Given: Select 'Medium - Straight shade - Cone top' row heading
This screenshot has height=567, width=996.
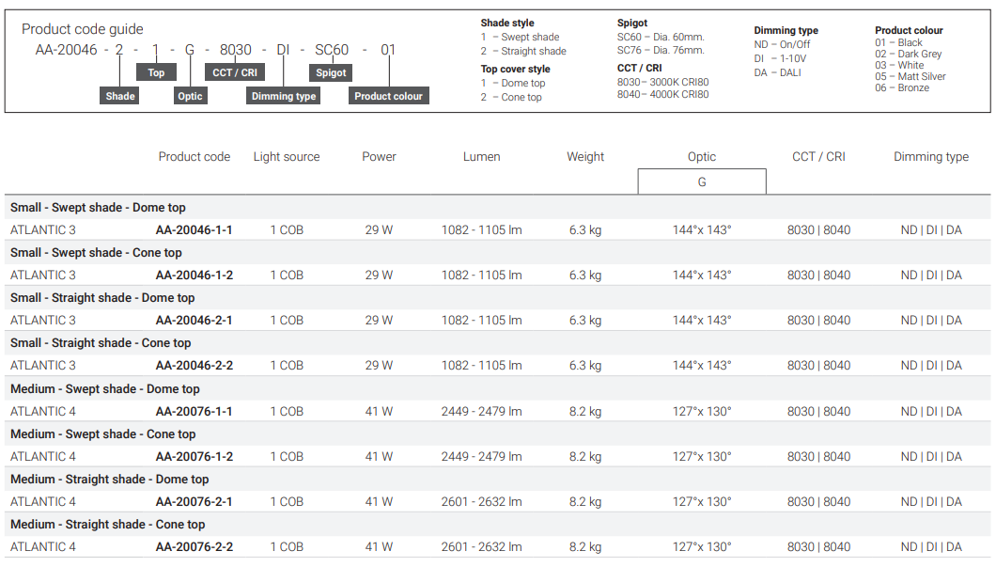Looking at the screenshot, I should [x=107, y=525].
